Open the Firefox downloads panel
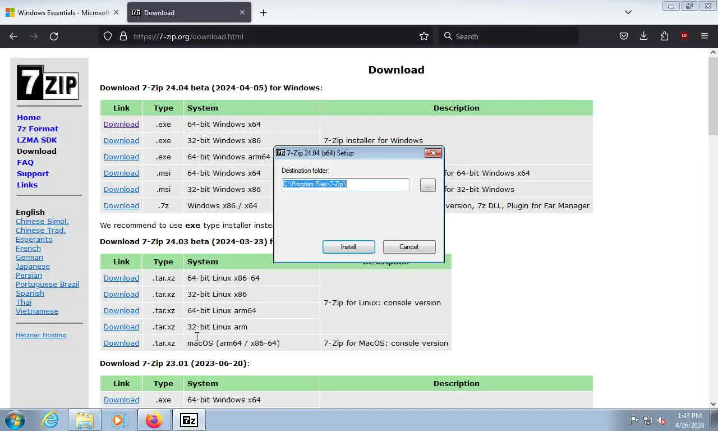The width and height of the screenshot is (718, 431). point(643,36)
